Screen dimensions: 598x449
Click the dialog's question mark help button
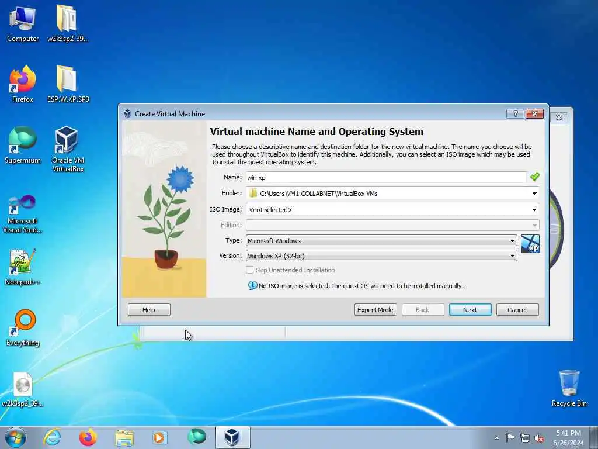pyautogui.click(x=515, y=114)
